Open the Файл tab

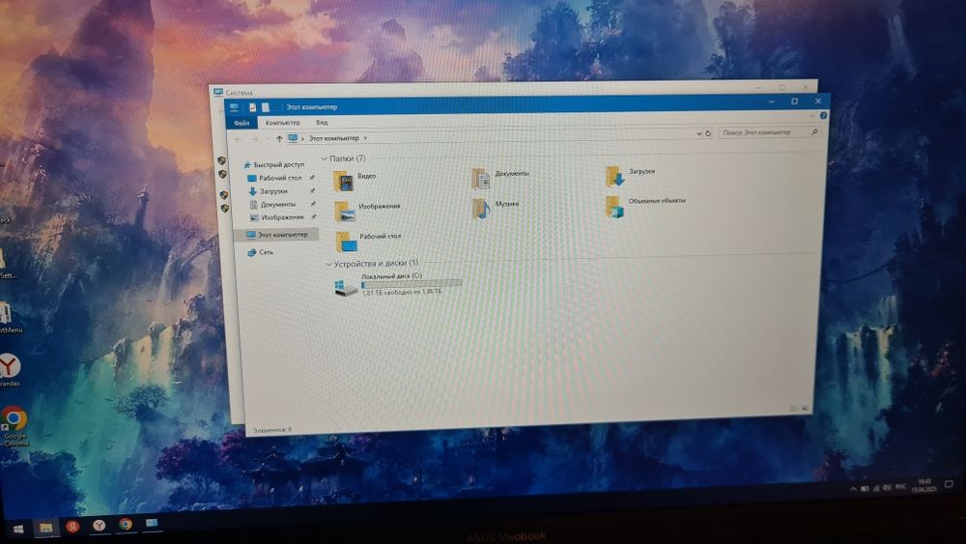pyautogui.click(x=241, y=123)
